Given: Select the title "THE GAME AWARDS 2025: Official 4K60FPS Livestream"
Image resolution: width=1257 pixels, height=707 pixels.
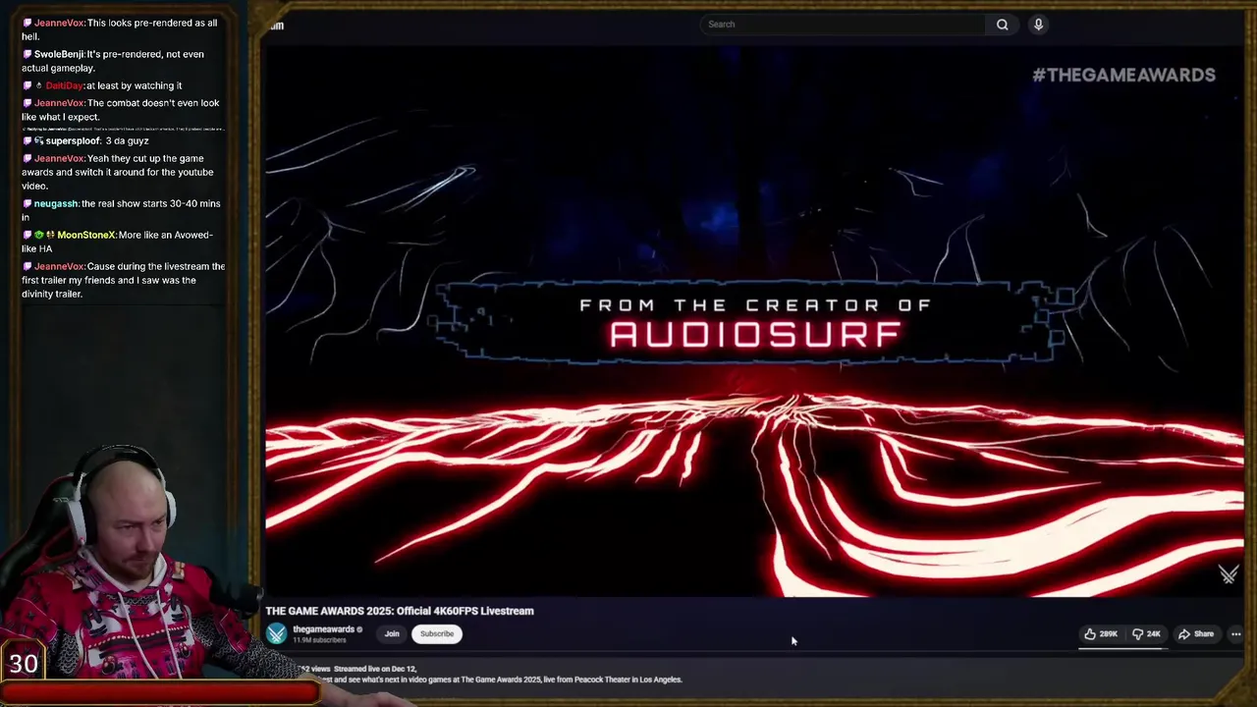Looking at the screenshot, I should (400, 611).
